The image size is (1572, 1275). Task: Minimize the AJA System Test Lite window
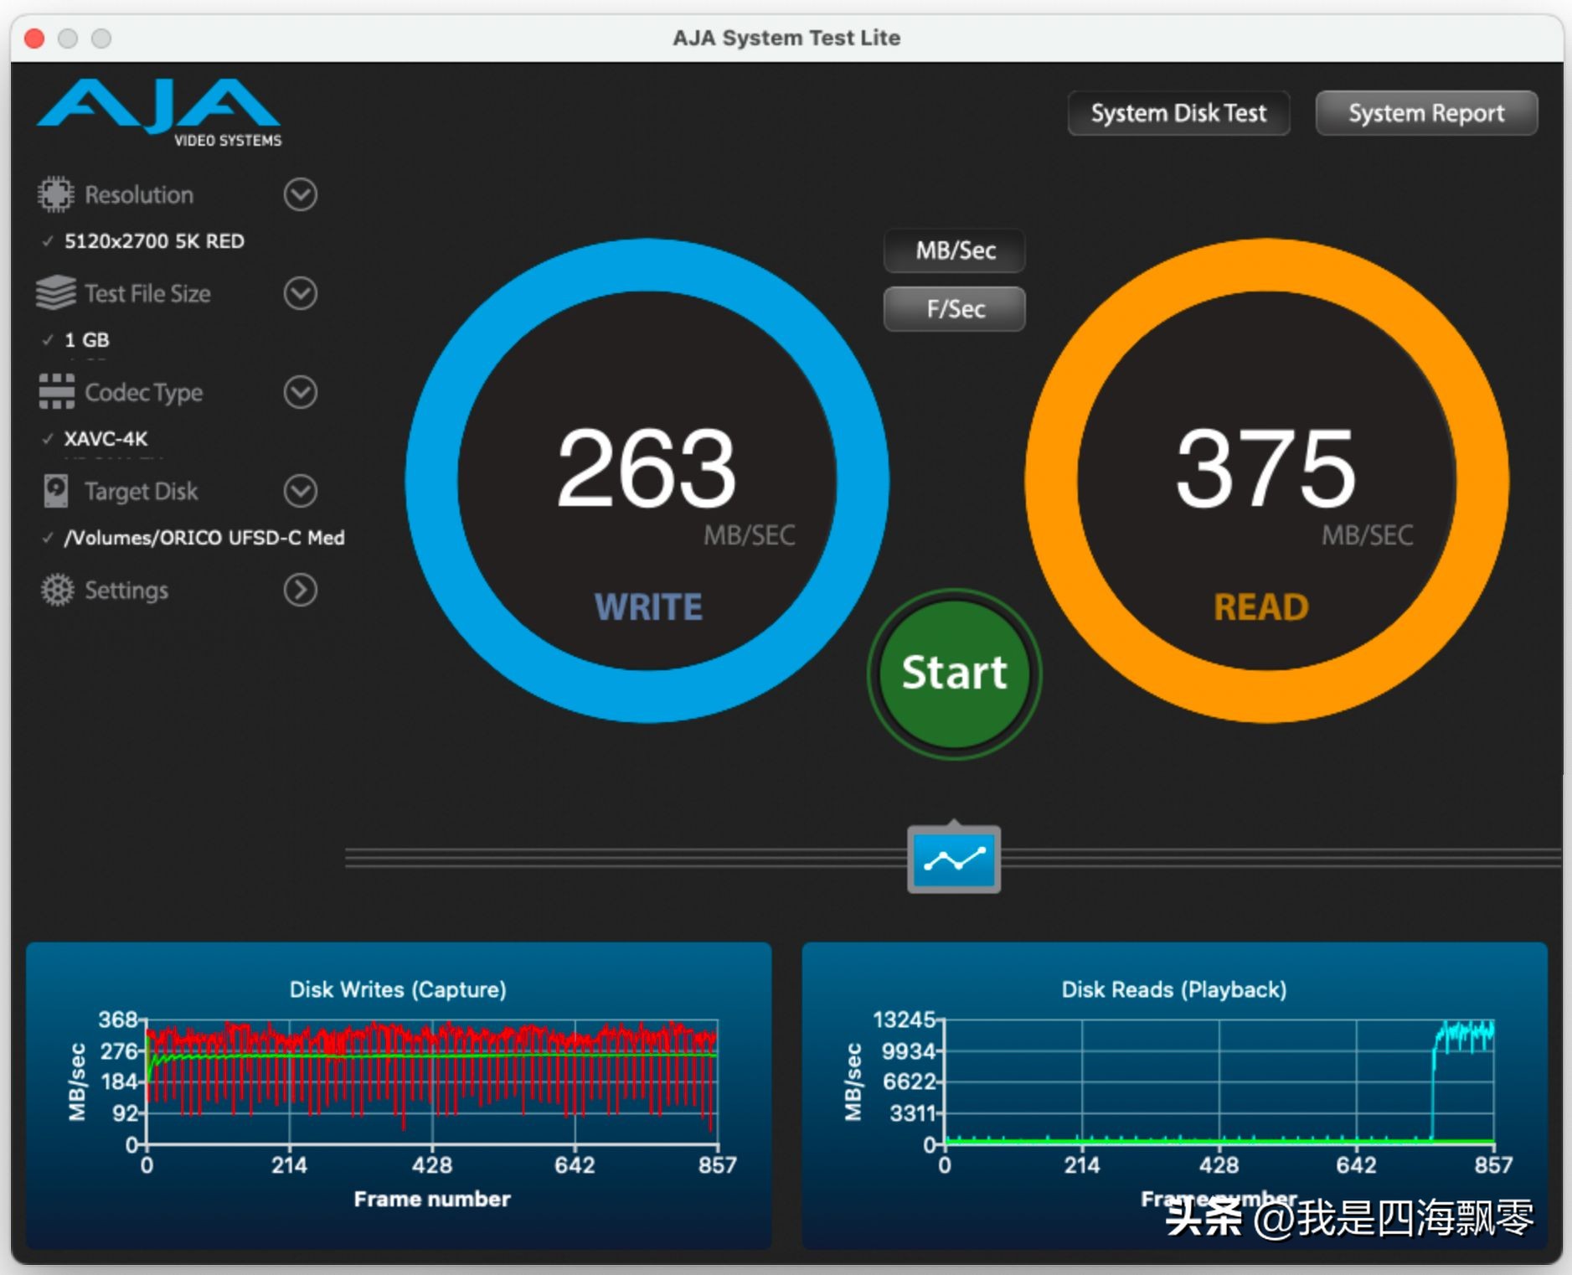[x=68, y=39]
